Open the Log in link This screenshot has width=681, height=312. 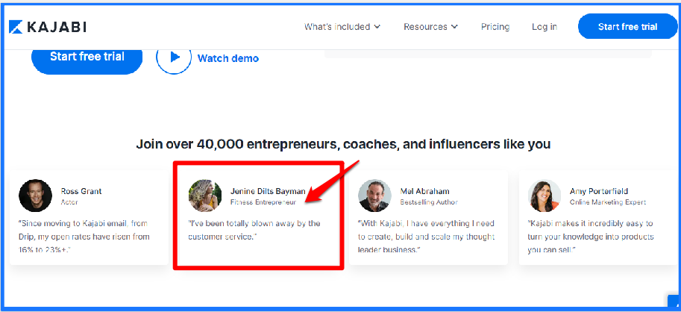click(545, 27)
